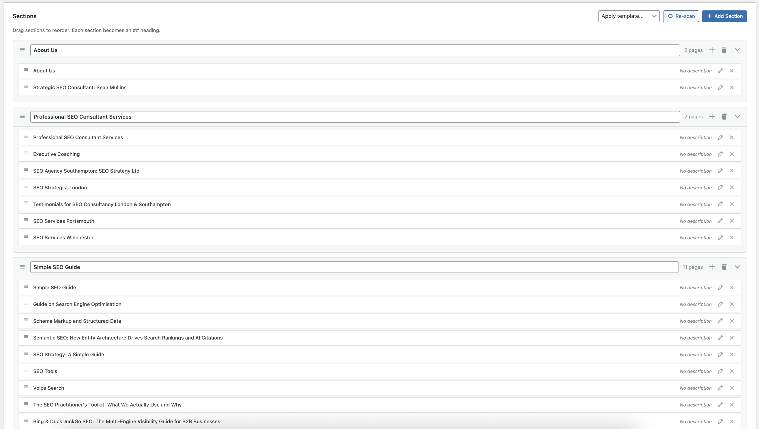Edit description for SEO Strategist London
Screen dimensions: 759x429
click(721, 187)
